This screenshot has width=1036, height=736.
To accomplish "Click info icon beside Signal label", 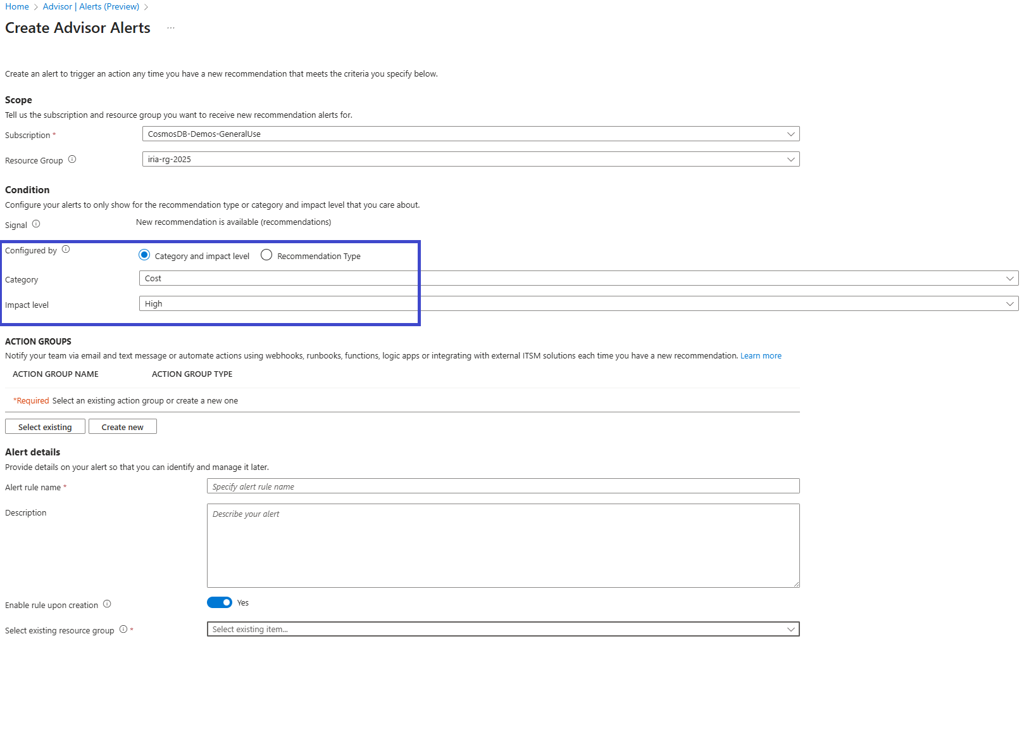I will click(x=36, y=224).
